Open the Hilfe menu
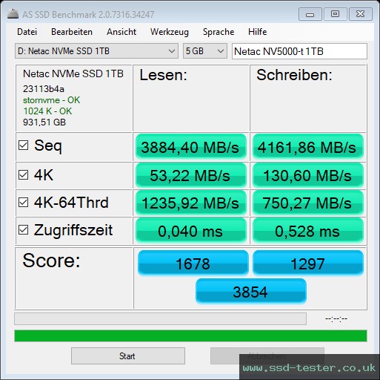Screen dimensions: 380x380 pos(258,32)
